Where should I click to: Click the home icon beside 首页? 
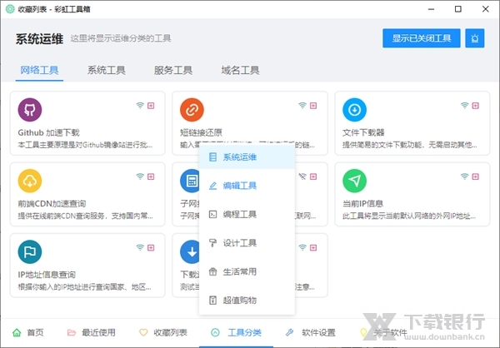[x=17, y=333]
